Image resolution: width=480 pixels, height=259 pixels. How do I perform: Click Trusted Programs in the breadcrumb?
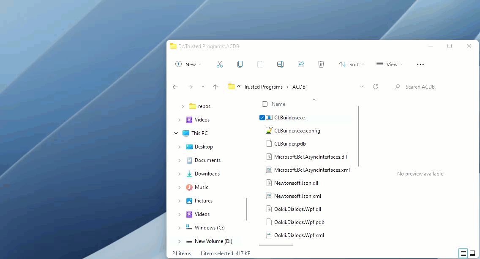pyautogui.click(x=263, y=87)
